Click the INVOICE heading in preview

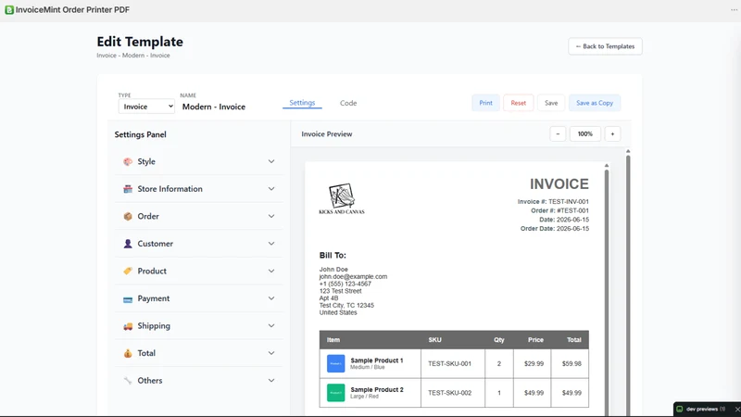tap(559, 183)
